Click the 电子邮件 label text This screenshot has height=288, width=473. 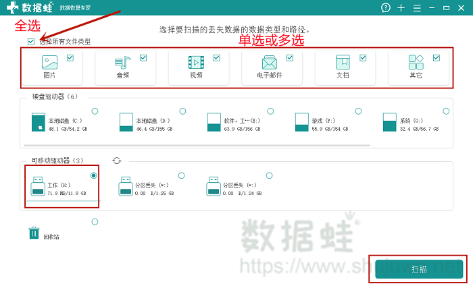point(270,76)
